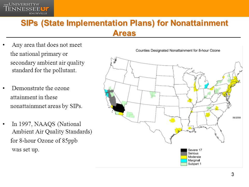Click the University of Tennessee Knoxville logo

(x=27, y=8)
